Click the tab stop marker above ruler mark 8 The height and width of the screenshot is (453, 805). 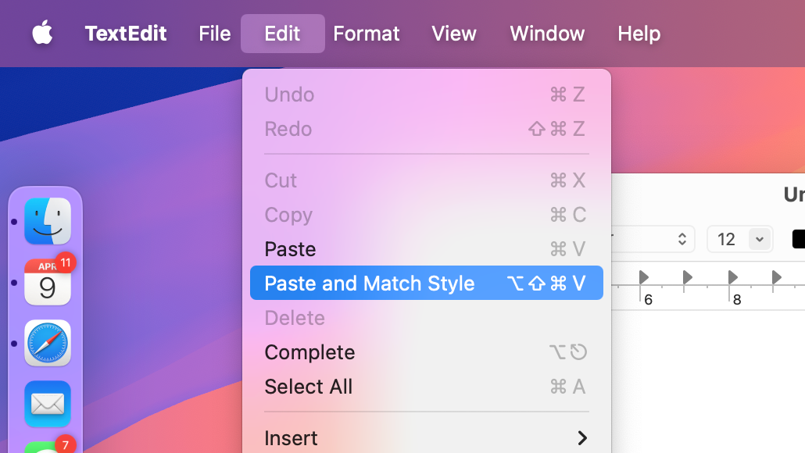(x=732, y=277)
